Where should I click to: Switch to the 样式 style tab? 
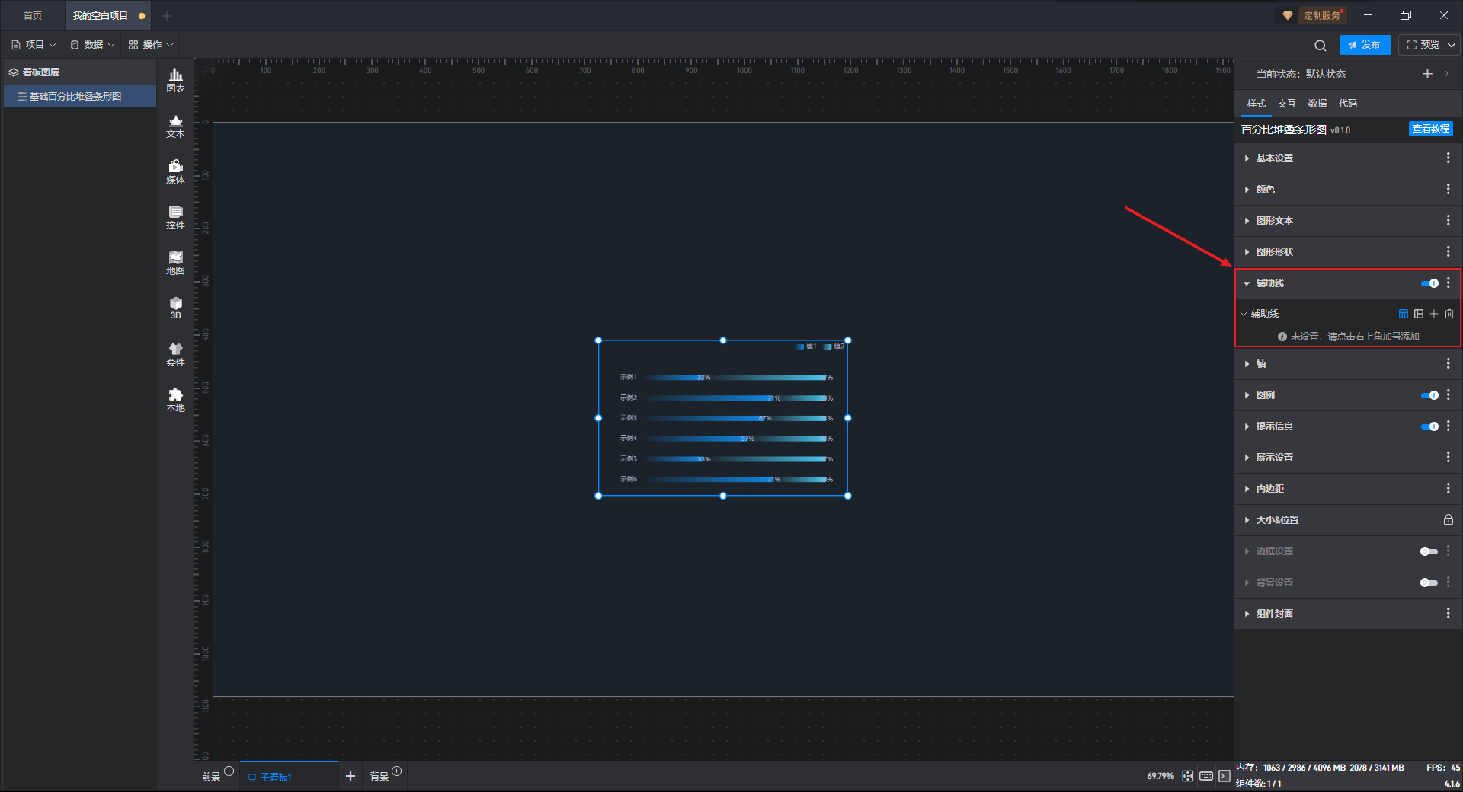tap(1256, 104)
